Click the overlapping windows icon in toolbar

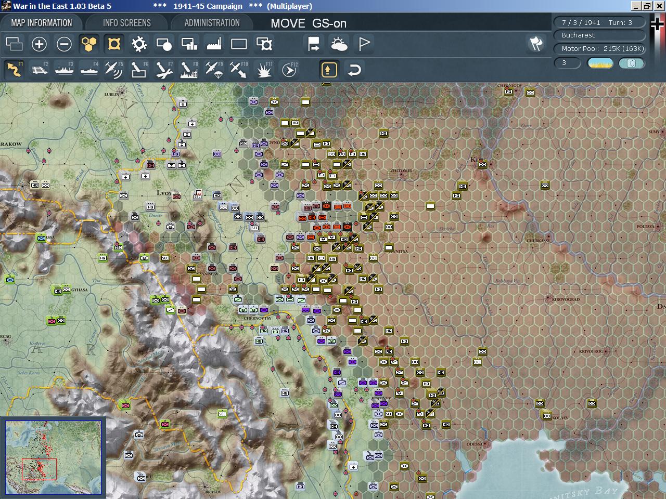click(x=14, y=44)
